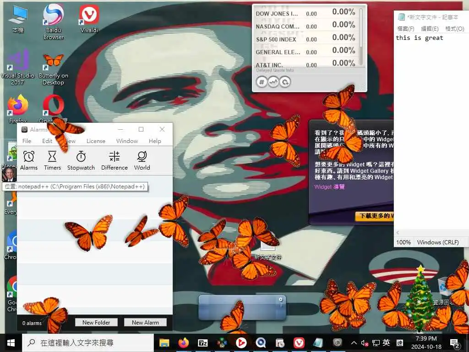Open the 格式(O) menu in Notepad

point(455,29)
